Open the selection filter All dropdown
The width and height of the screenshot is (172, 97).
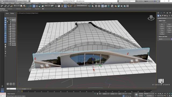[17, 6]
